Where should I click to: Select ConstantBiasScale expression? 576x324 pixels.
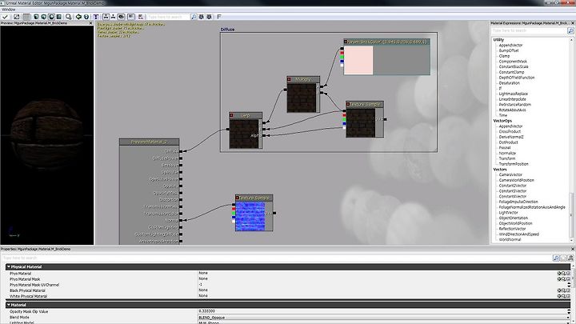click(514, 67)
